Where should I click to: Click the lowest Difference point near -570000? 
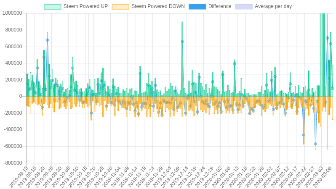[315, 144]
